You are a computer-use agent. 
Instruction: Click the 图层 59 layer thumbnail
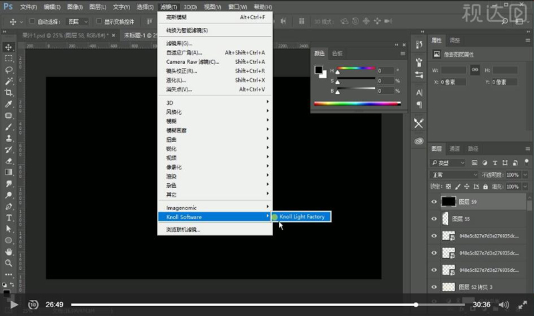coord(448,201)
